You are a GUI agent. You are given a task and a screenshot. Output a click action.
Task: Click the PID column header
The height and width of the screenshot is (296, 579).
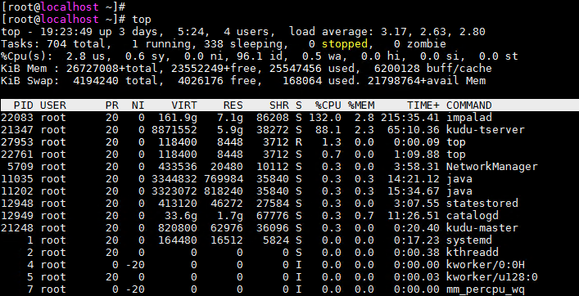pyautogui.click(x=23, y=105)
